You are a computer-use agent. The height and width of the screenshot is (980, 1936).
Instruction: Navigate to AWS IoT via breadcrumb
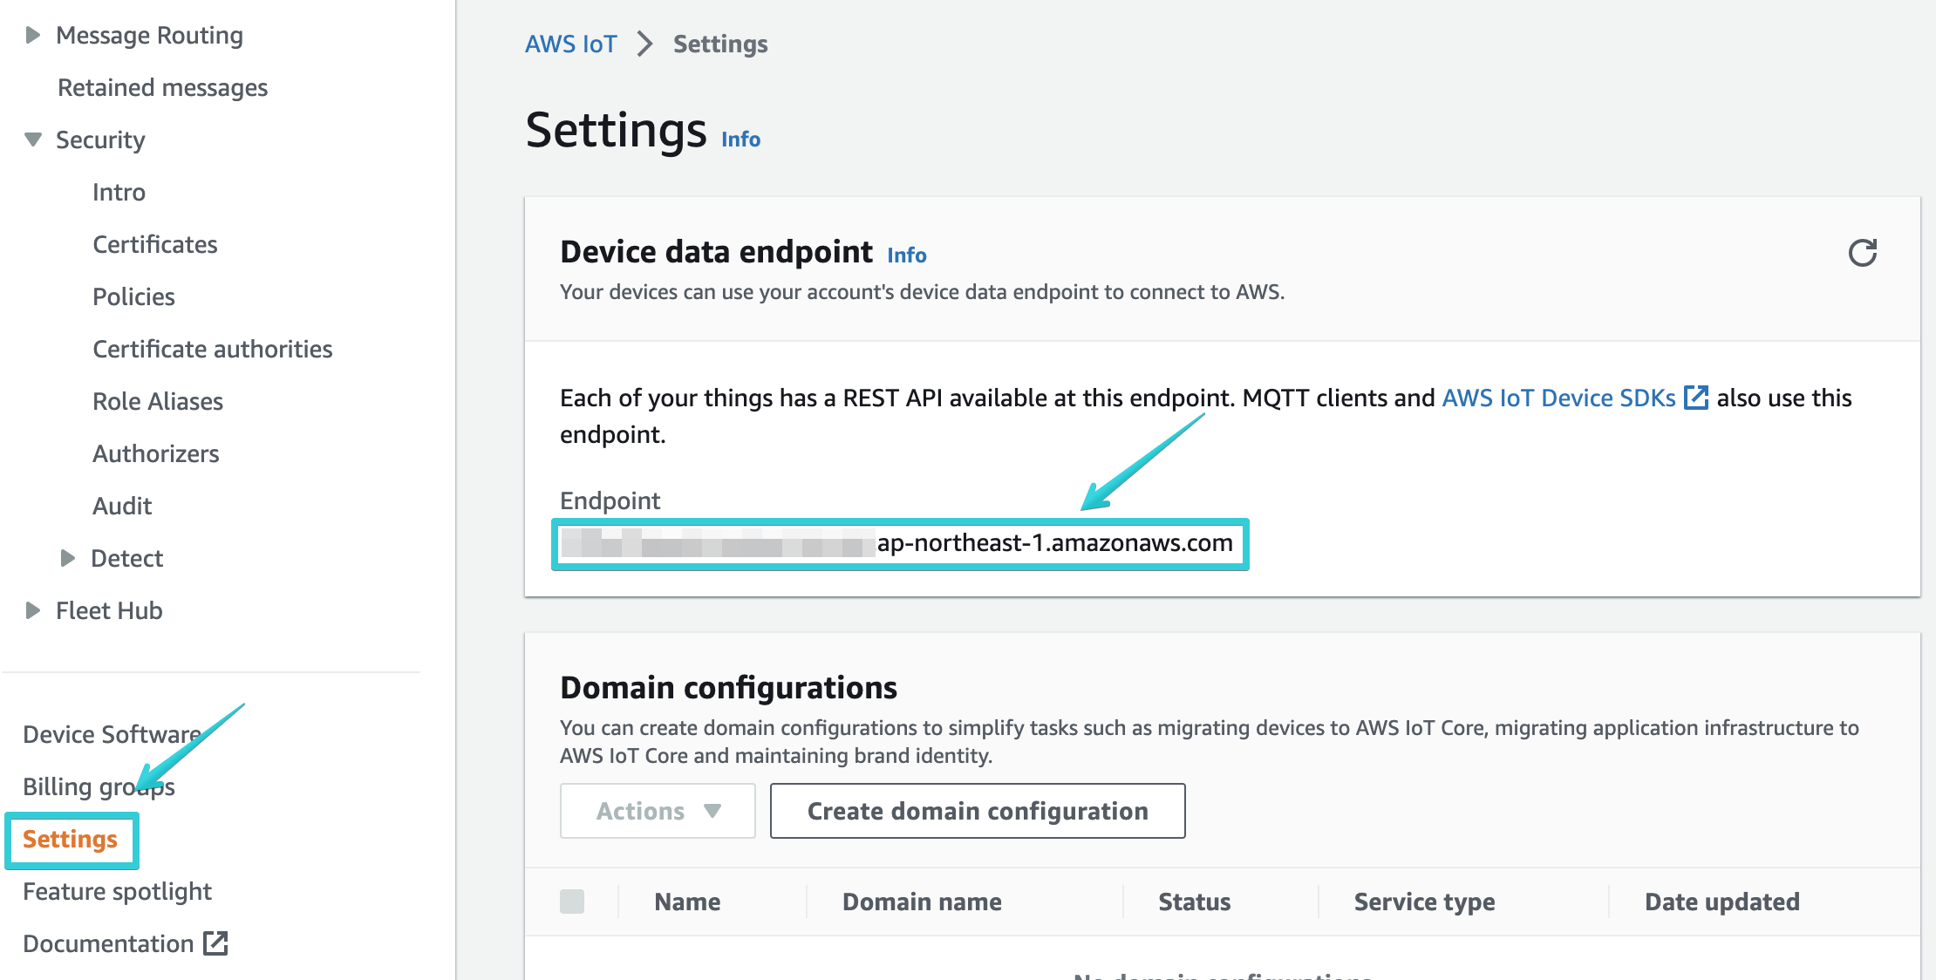pos(571,43)
